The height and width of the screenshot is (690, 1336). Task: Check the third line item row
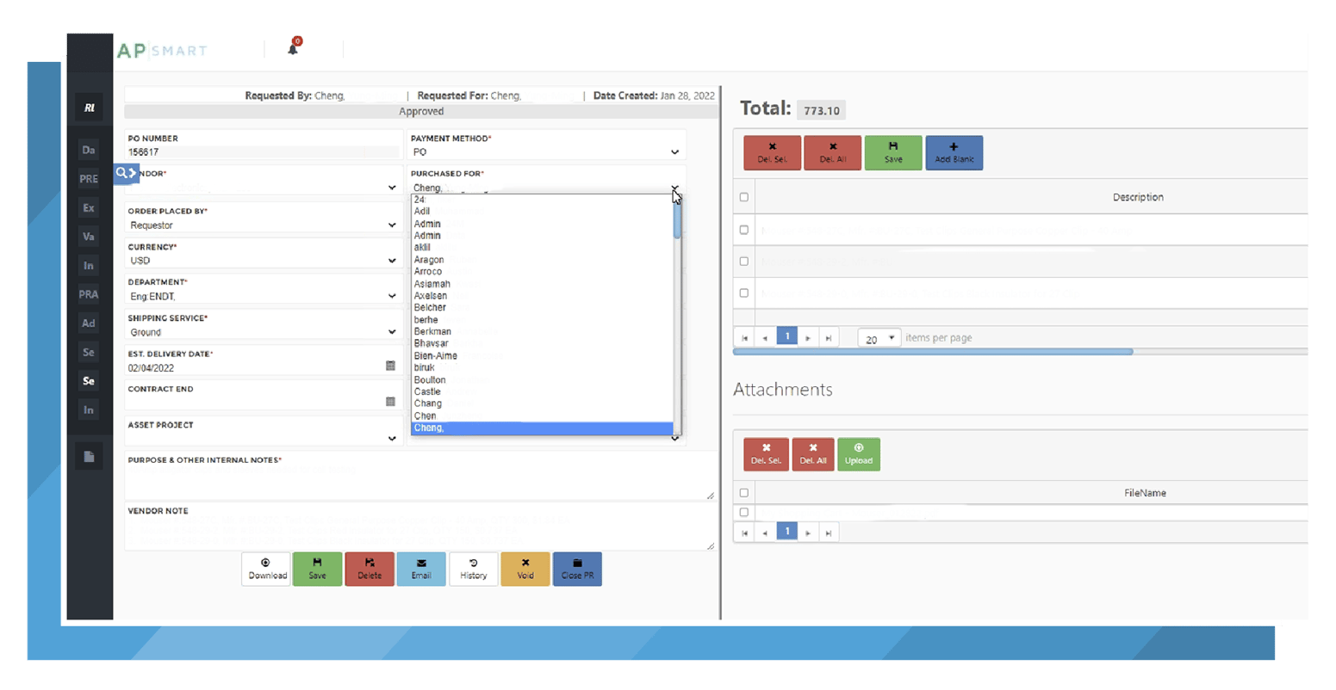(x=744, y=293)
